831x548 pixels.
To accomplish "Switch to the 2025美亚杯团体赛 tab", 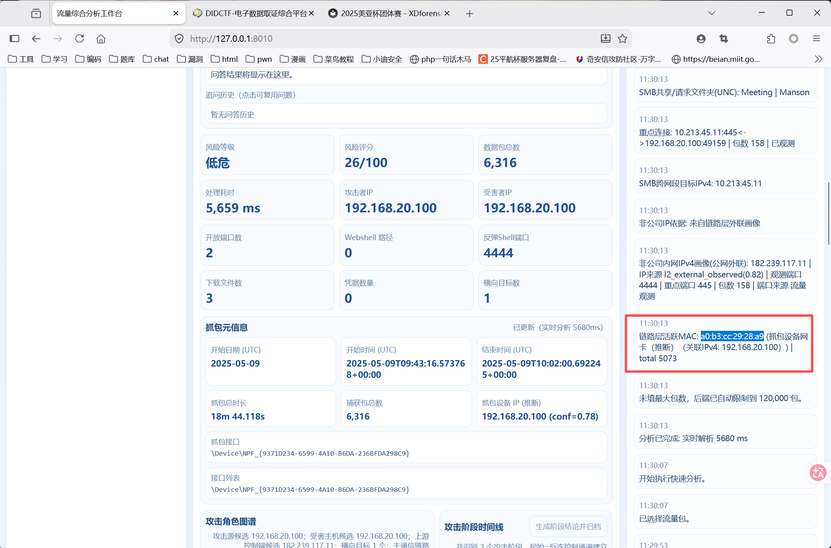I will 390,13.
